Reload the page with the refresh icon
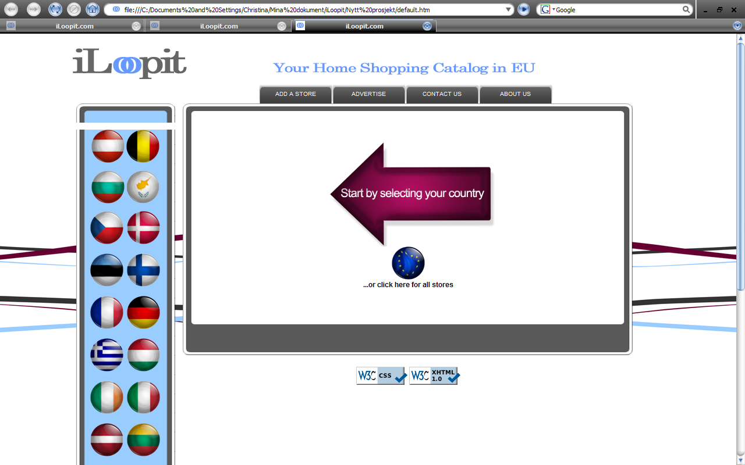745x465 pixels. [55, 9]
